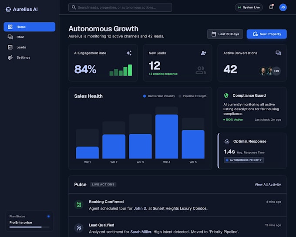Open the View All Activity link
This screenshot has width=296, height=237.
coord(268,184)
